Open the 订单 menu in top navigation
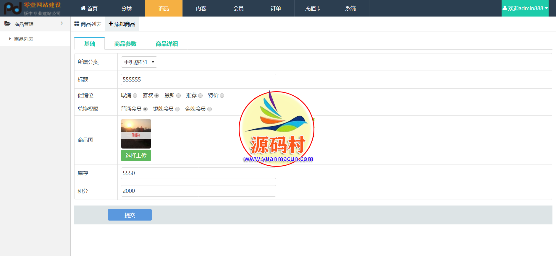Screen dimensions: 556x256 coord(276,8)
